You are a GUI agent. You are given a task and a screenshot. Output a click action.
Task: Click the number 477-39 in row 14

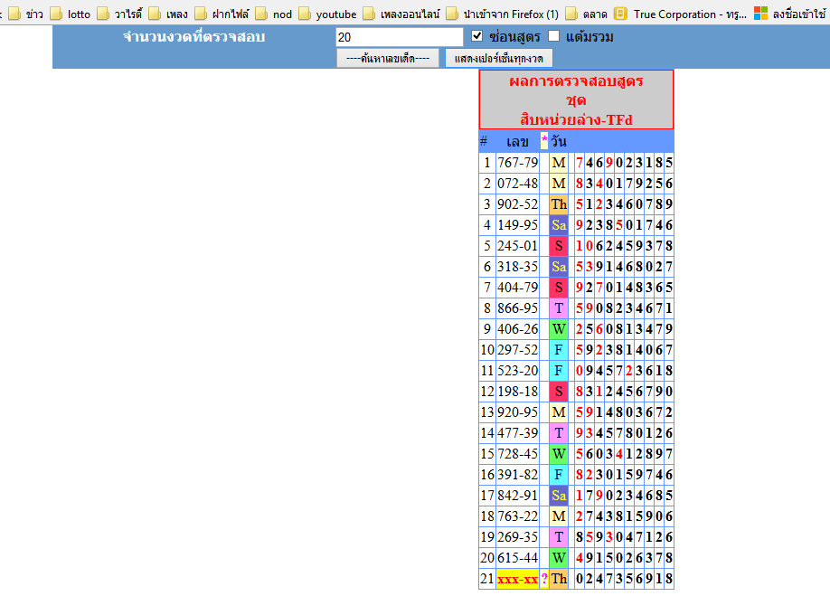coord(518,433)
